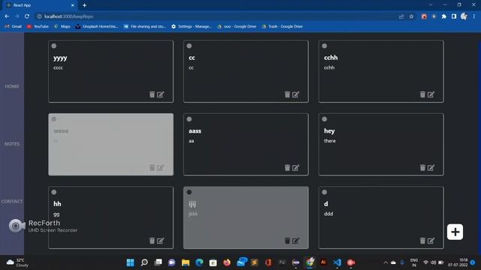Toggle the color dot on cchh note
The height and width of the screenshot is (270, 481).
coord(325,46)
